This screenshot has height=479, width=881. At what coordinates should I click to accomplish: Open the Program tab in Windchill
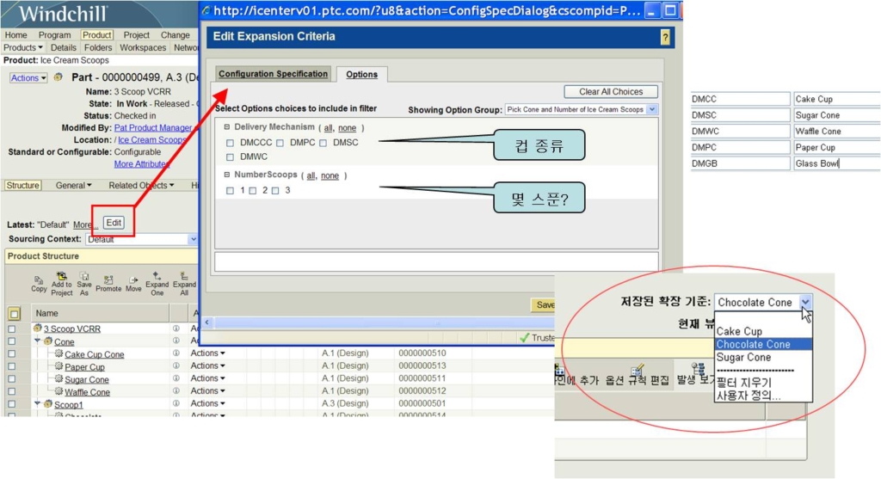(x=54, y=34)
